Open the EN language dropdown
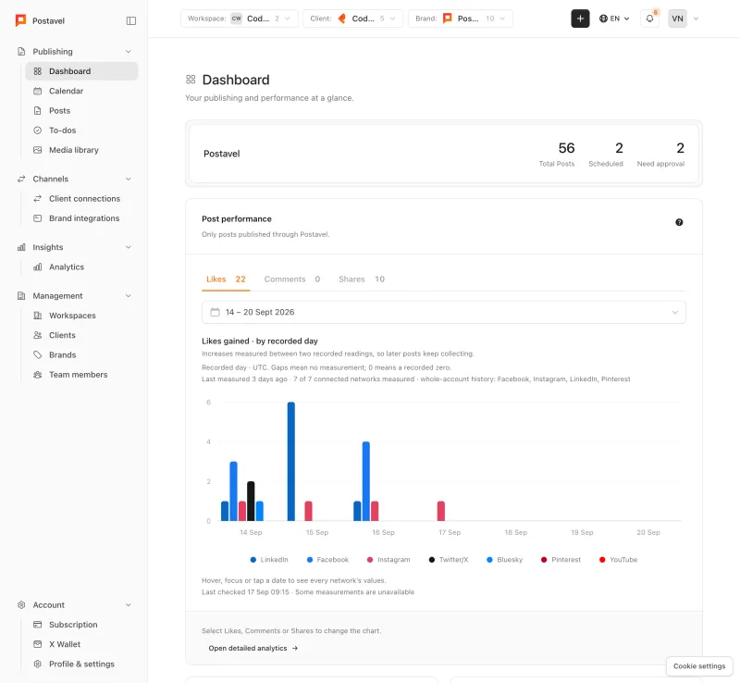Image resolution: width=740 pixels, height=683 pixels. tap(614, 19)
